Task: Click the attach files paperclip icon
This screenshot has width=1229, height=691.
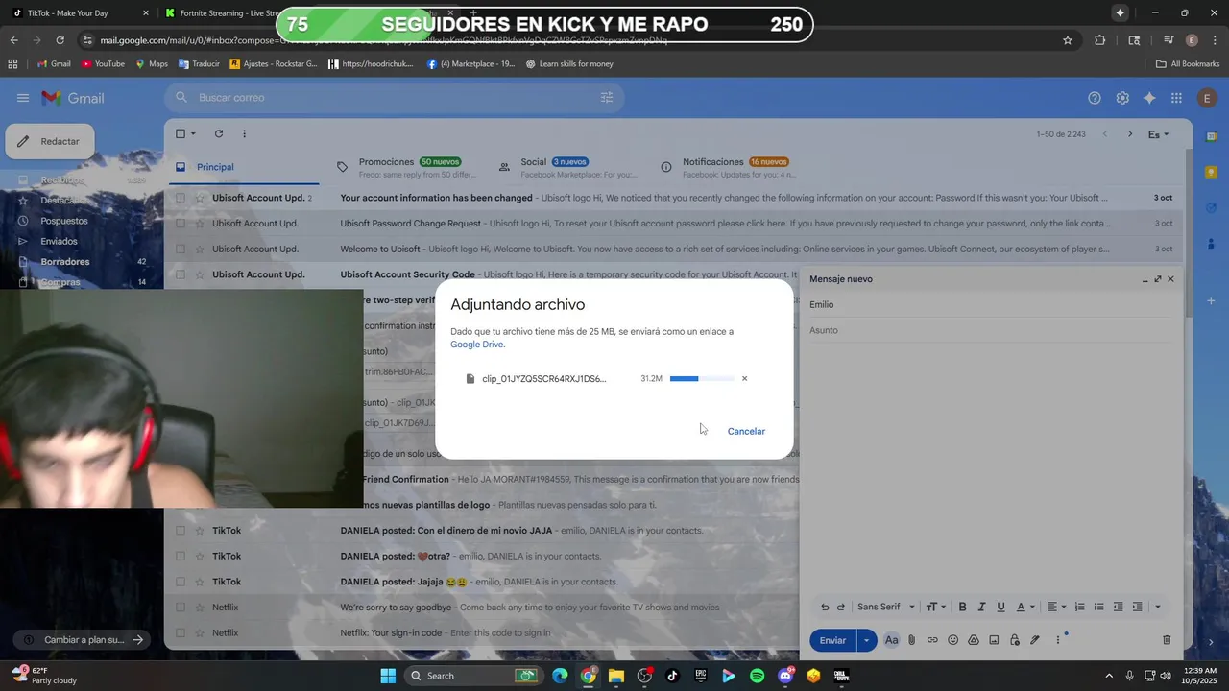Action: 912,640
